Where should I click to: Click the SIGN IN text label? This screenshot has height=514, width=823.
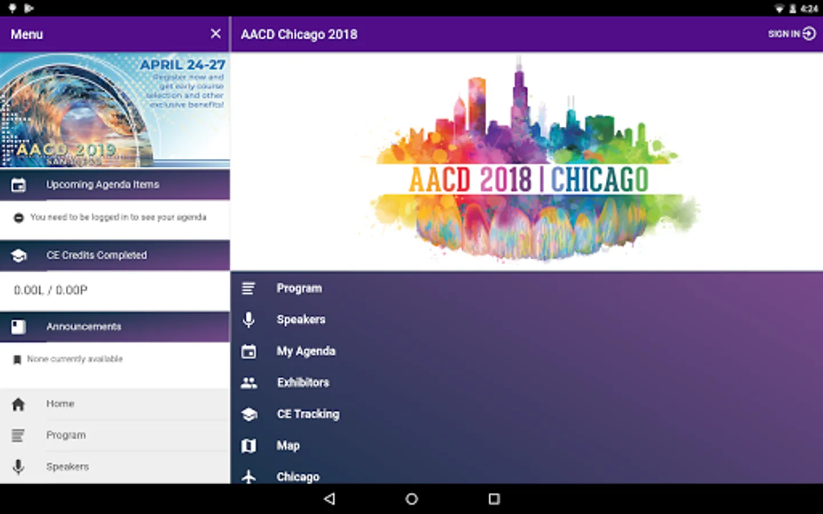click(784, 34)
